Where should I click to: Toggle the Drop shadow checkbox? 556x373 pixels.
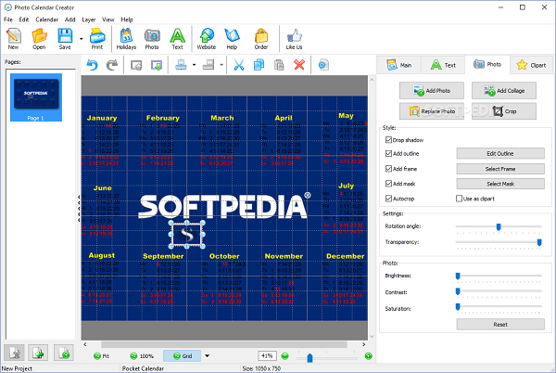[388, 139]
